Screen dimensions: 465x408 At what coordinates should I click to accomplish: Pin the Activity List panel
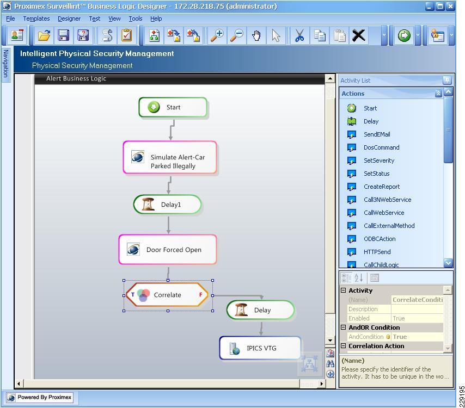pos(447,80)
